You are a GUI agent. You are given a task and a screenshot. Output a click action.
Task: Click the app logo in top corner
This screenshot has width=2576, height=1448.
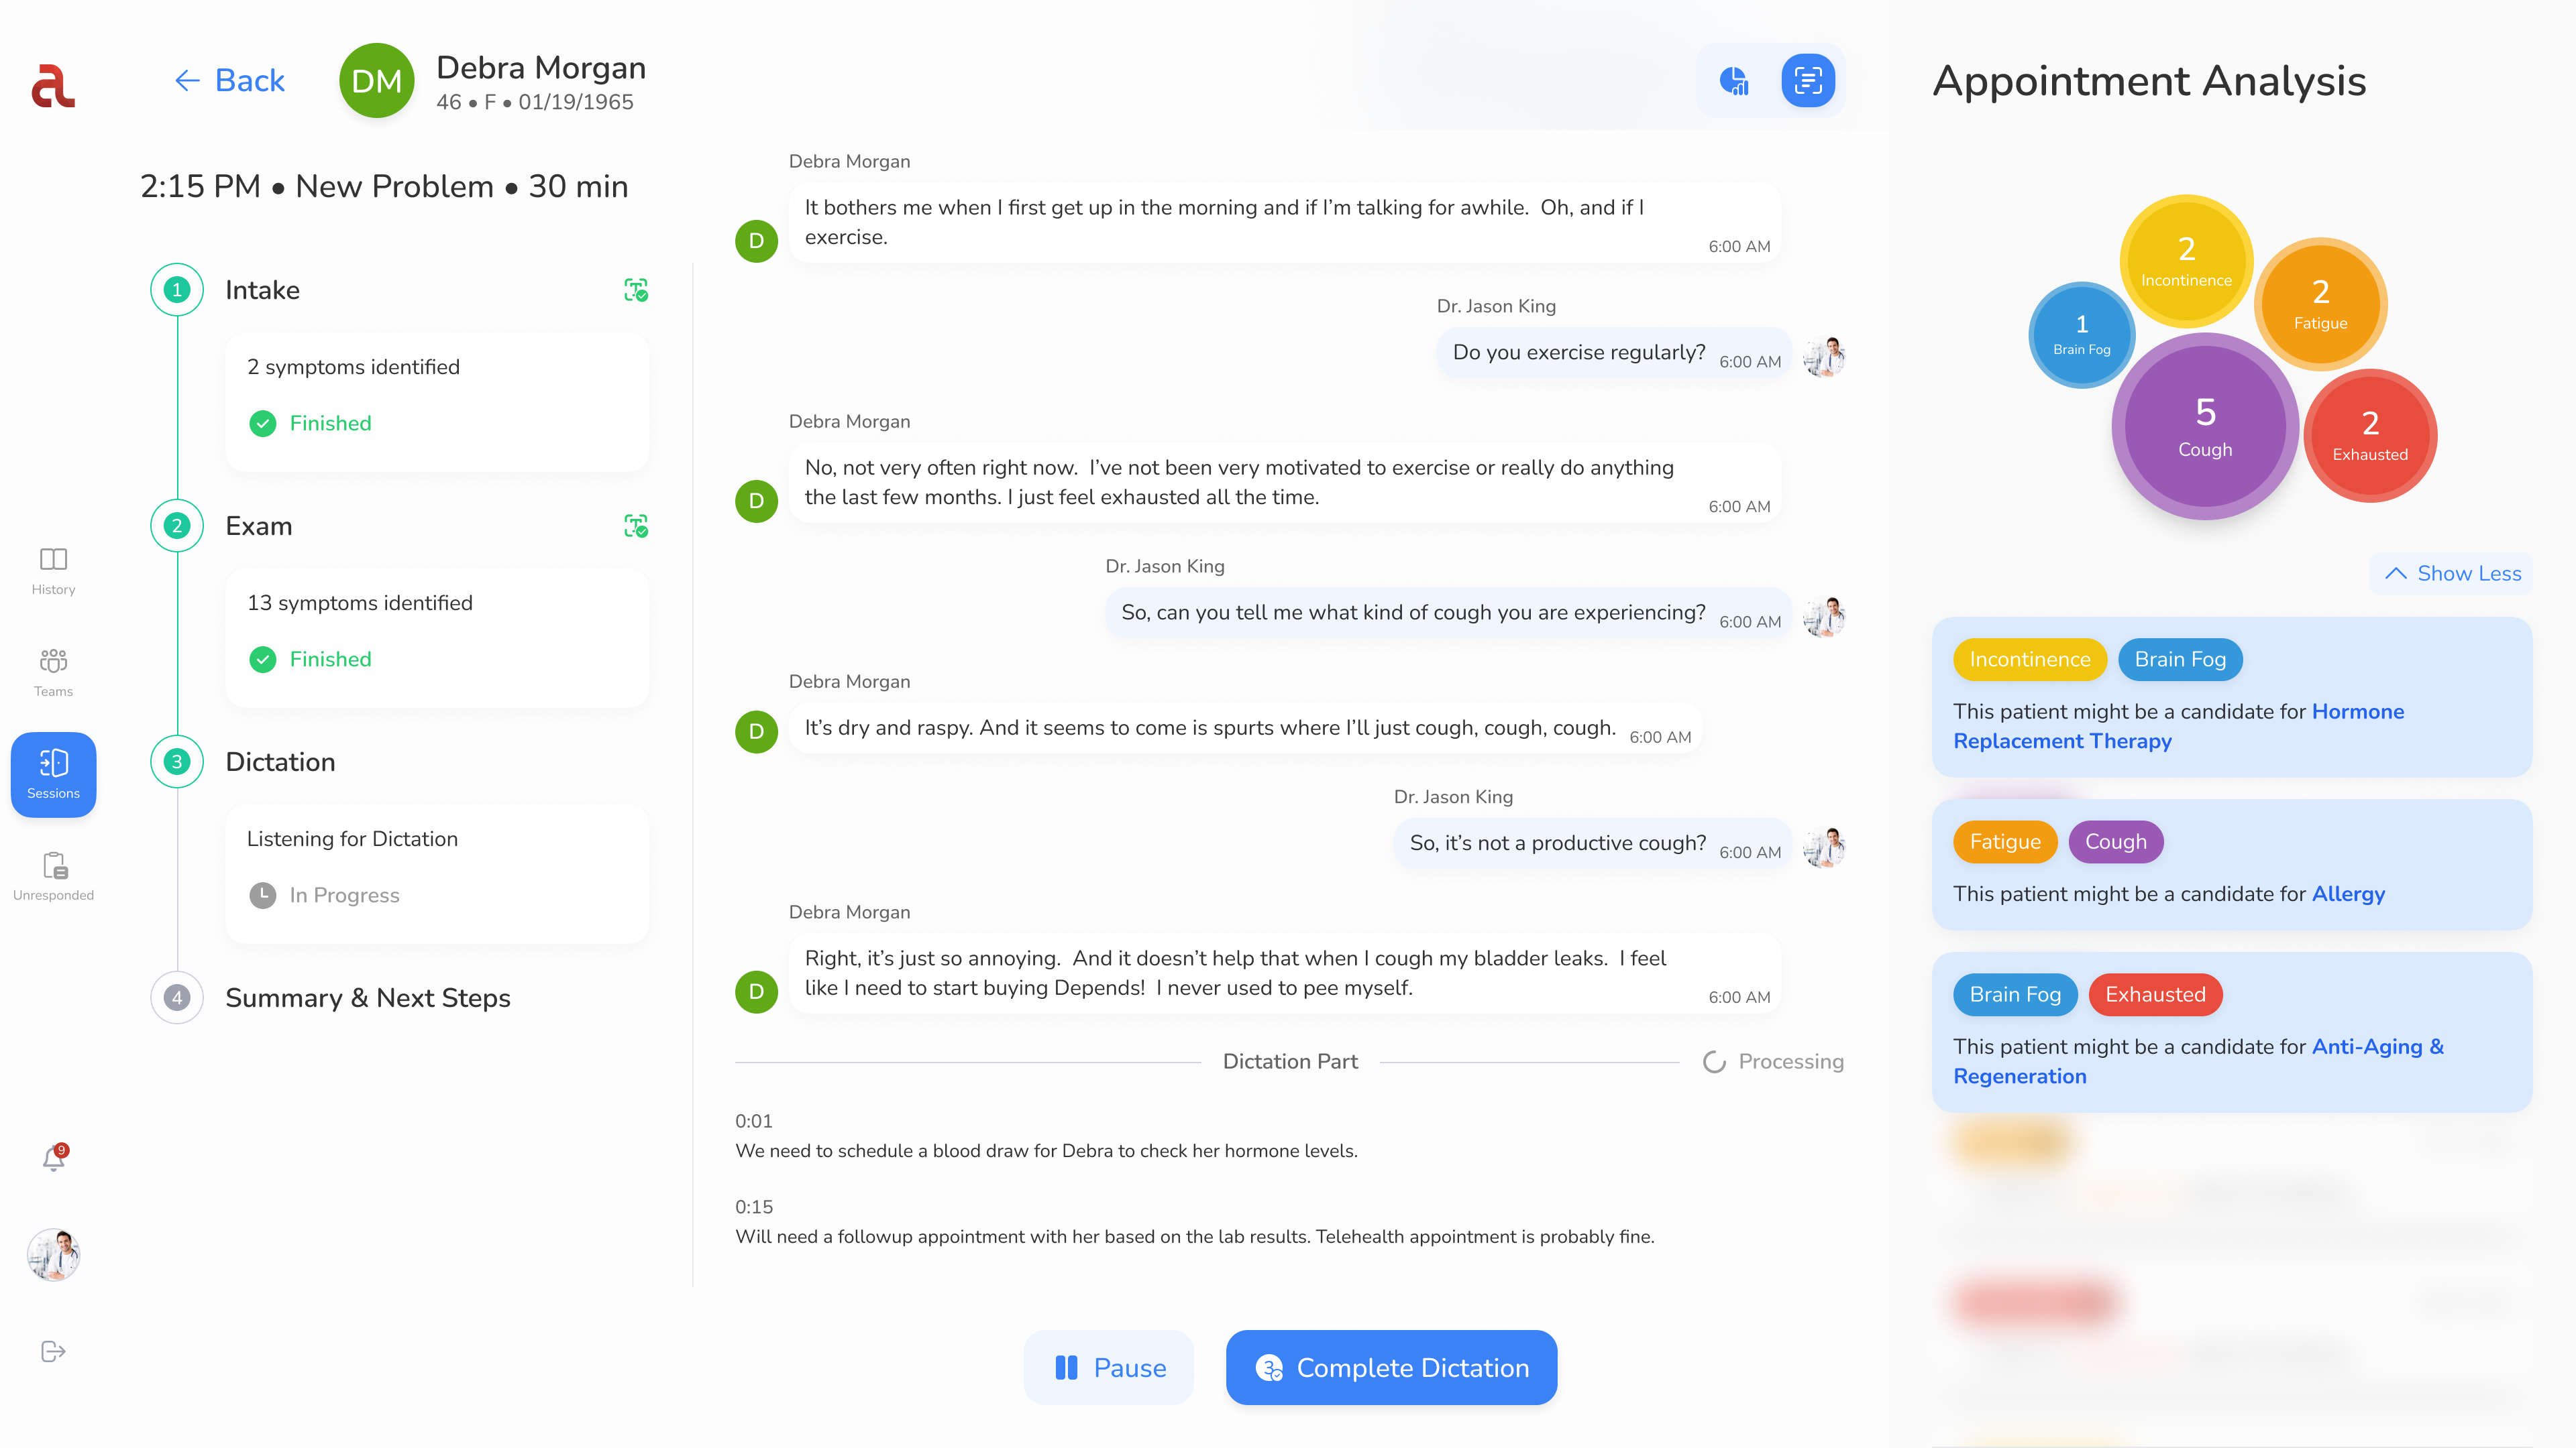click(x=53, y=86)
